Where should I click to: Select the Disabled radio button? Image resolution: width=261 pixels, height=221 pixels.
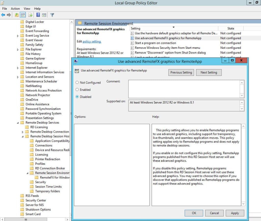coord(77,97)
